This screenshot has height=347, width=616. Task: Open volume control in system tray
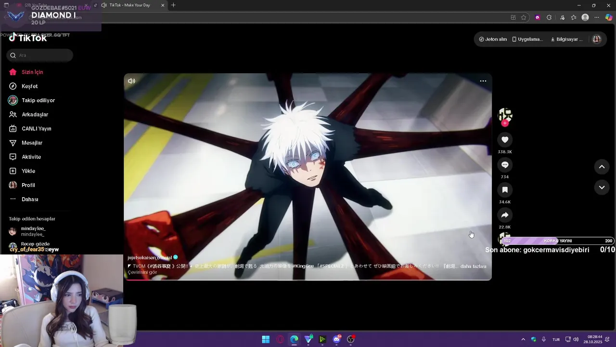[x=576, y=339]
